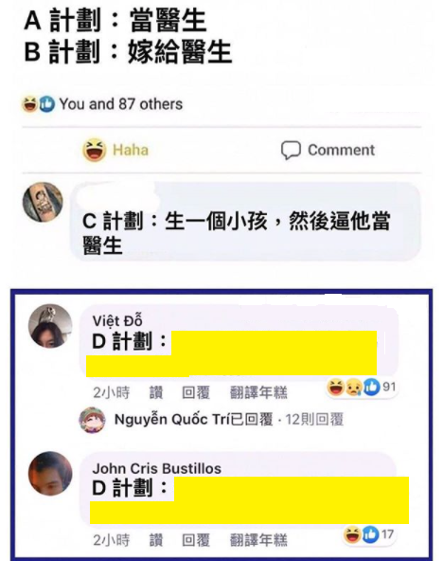Click the blue thumbs-up icon beside 87 others
443x561 pixels.
(x=46, y=104)
